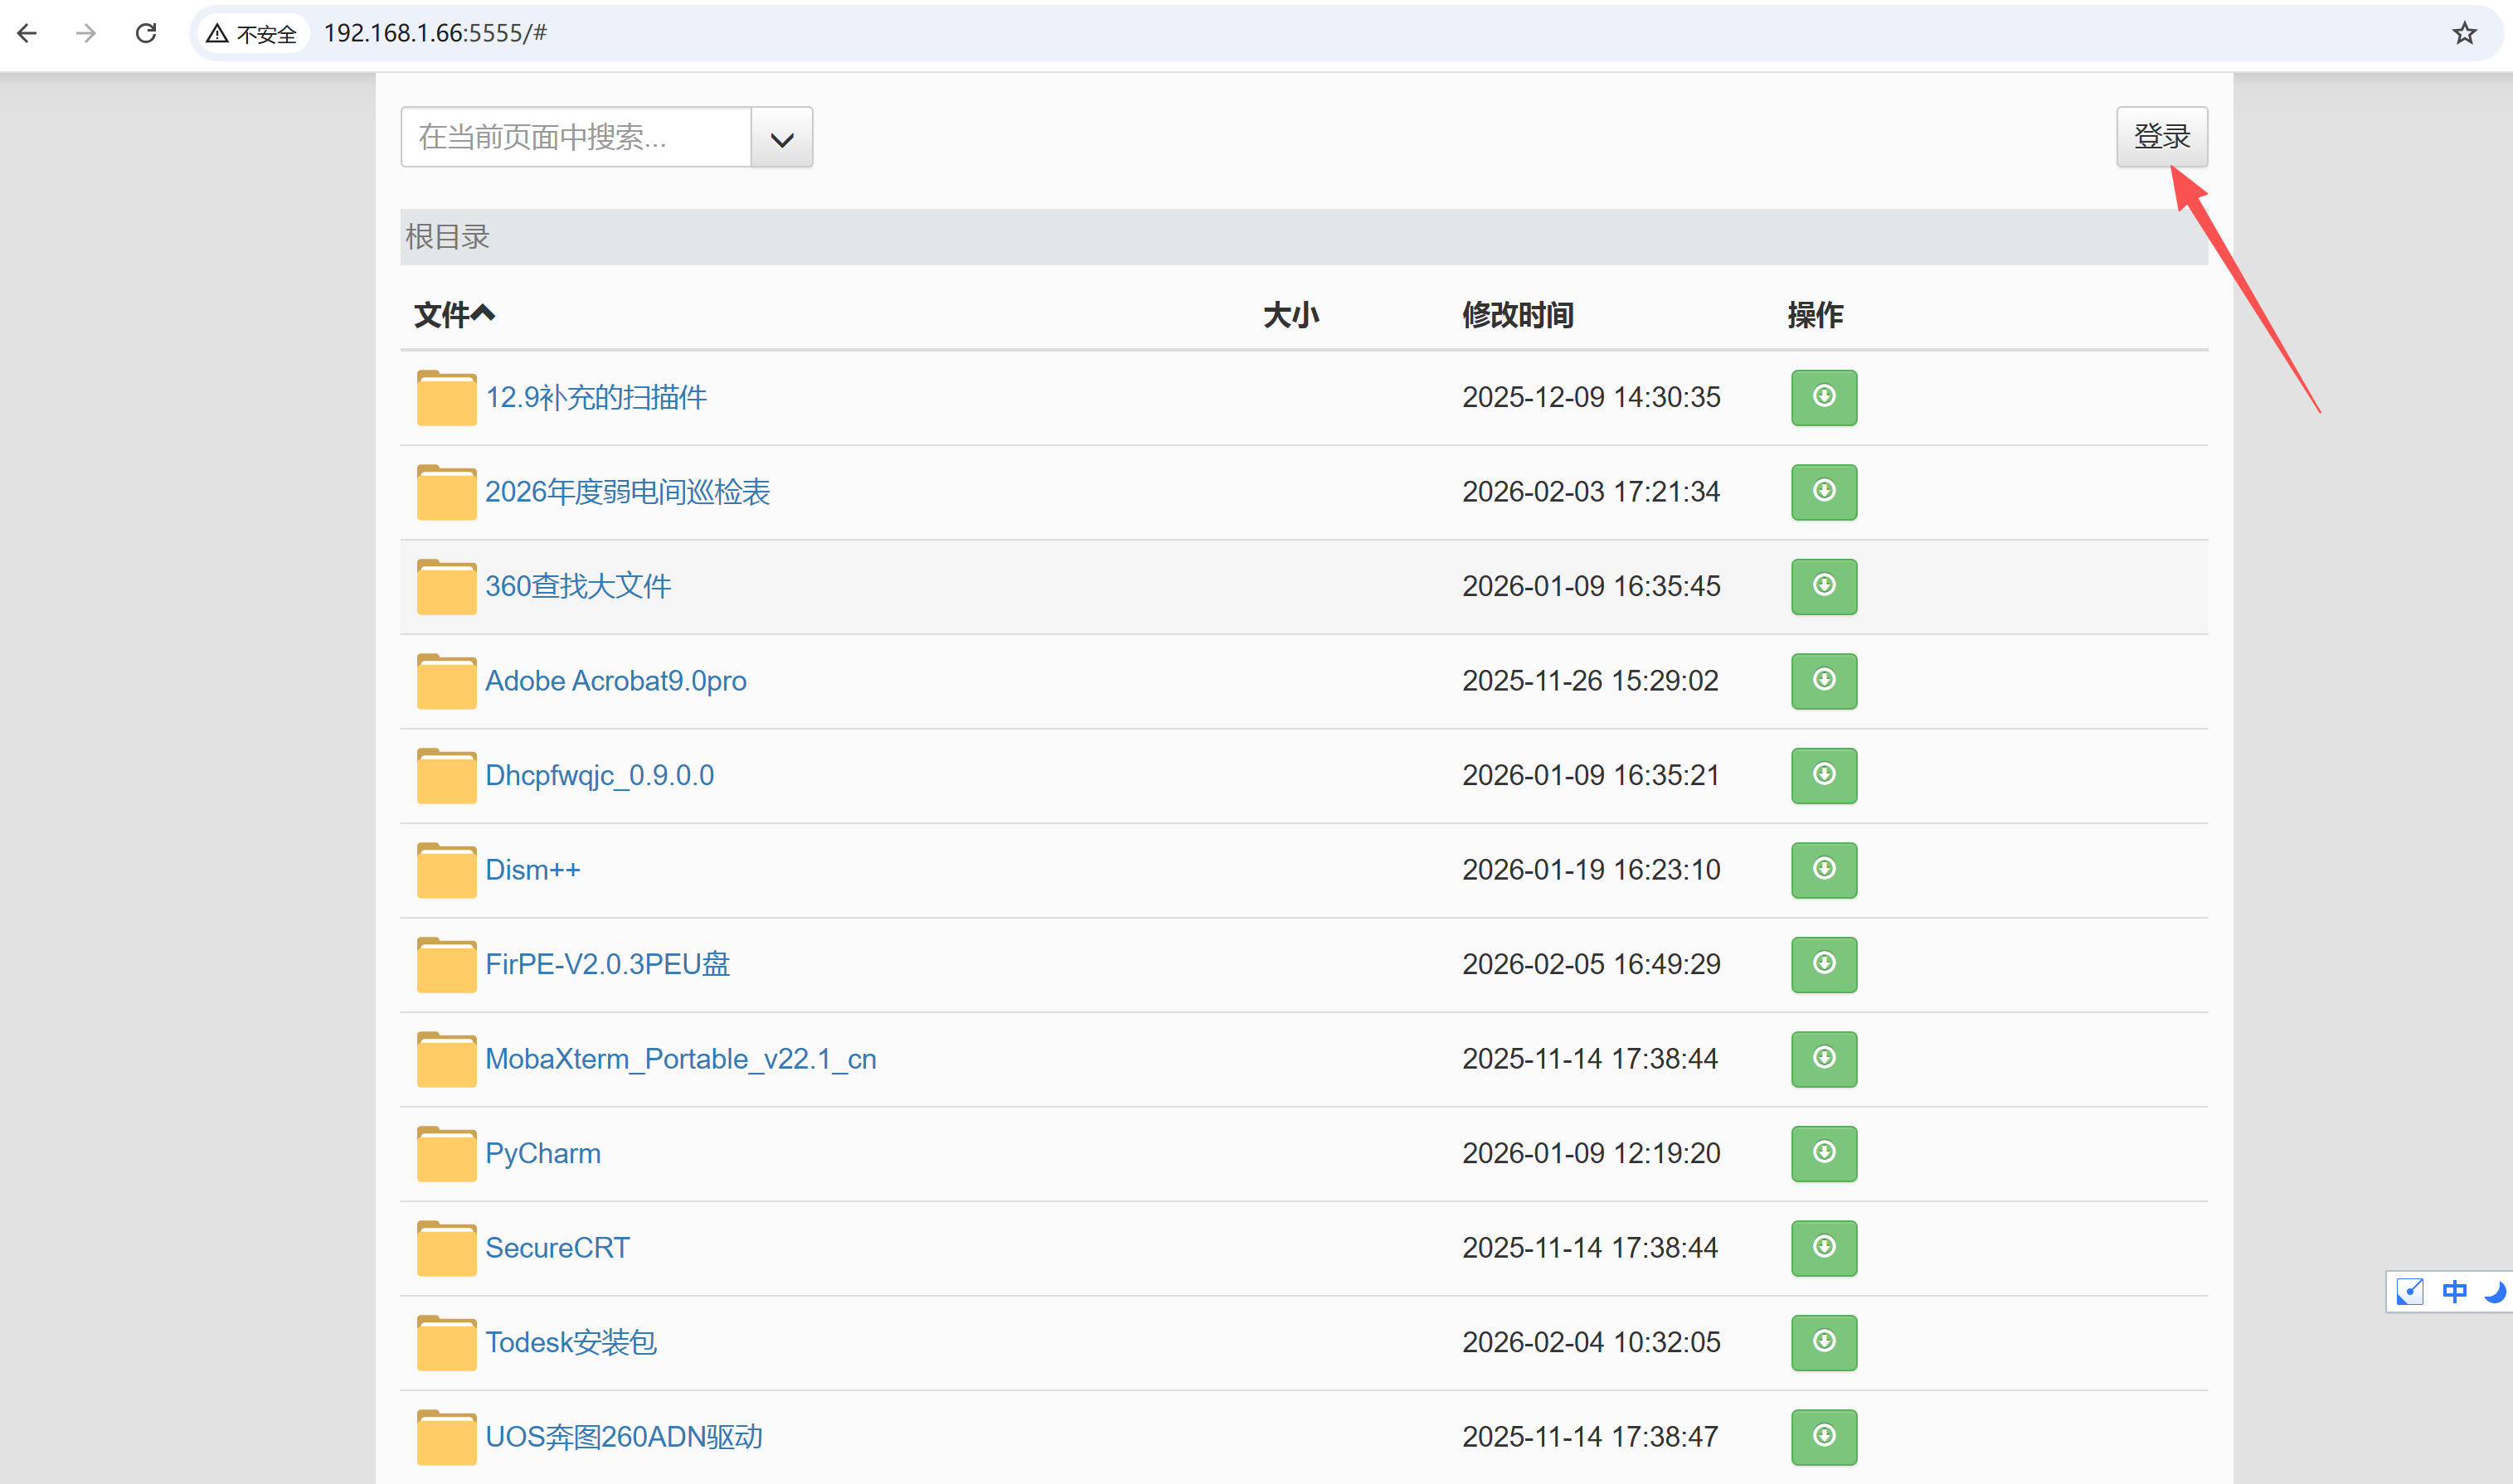Click the 根目录 breadcrumb

(447, 237)
